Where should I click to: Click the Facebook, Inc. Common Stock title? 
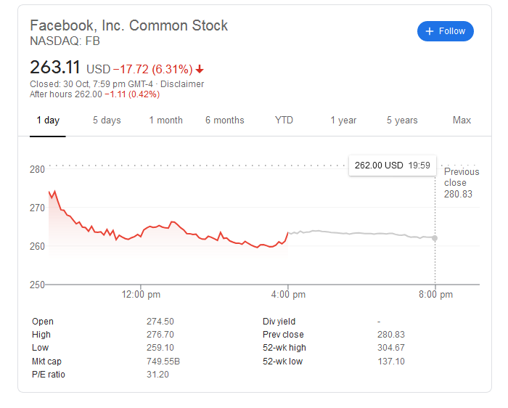pos(128,26)
